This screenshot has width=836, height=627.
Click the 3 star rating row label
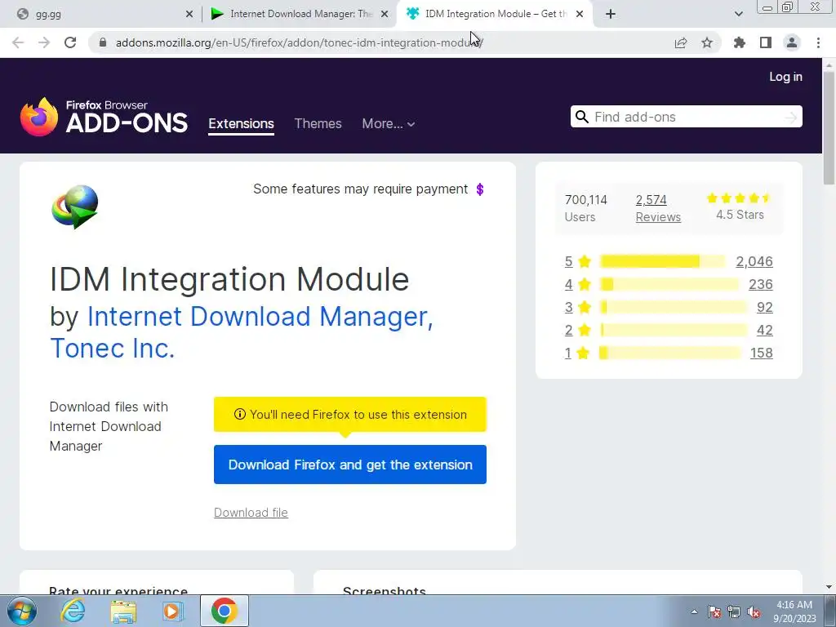pos(578,307)
